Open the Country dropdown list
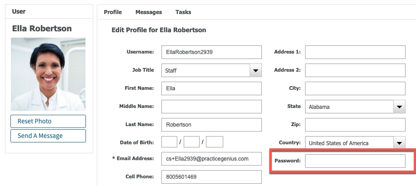 (399, 143)
